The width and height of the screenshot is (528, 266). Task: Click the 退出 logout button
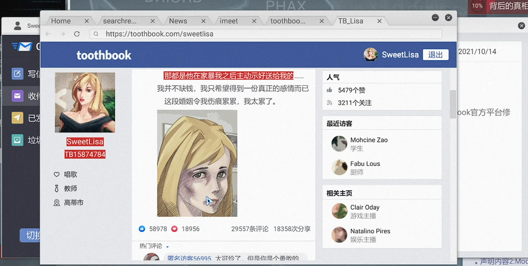tap(435, 55)
